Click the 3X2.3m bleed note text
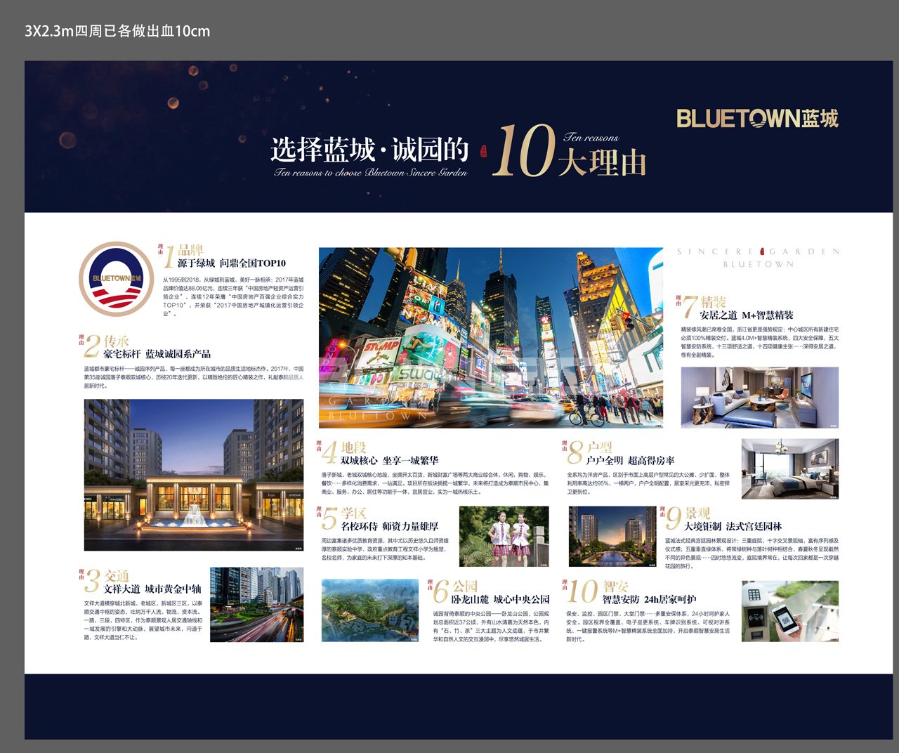 (x=117, y=31)
